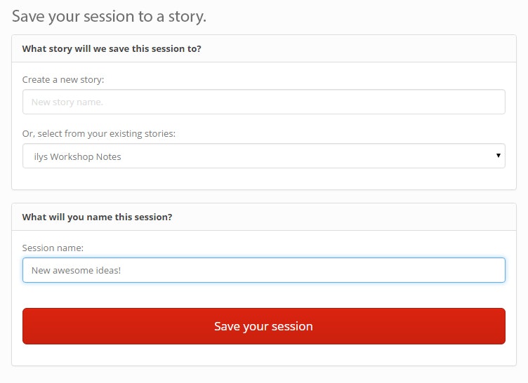This screenshot has width=528, height=383.
Task: Open the existing stories dropdown
Action: [x=263, y=156]
